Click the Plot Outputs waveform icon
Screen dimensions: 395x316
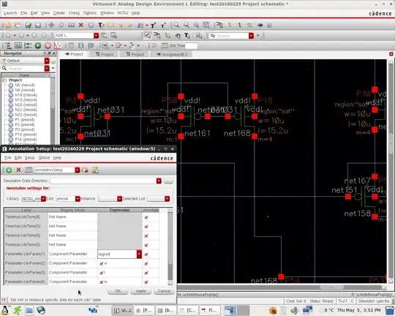[58, 45]
